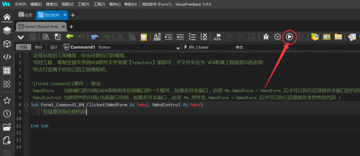Click the star favorites icon in sidebar
The height and width of the screenshot is (156, 360).
pyautogui.click(x=7, y=100)
